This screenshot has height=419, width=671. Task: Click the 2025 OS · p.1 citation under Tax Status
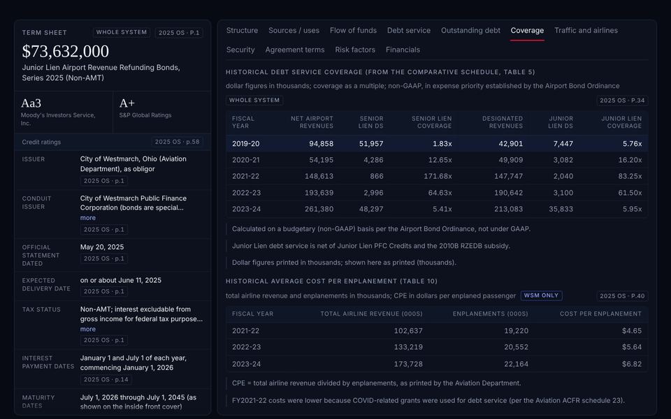pos(104,340)
